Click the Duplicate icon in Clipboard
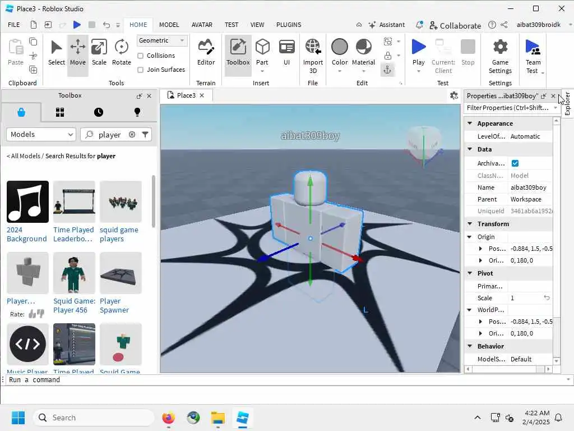This screenshot has width=574, height=431. pyautogui.click(x=33, y=70)
